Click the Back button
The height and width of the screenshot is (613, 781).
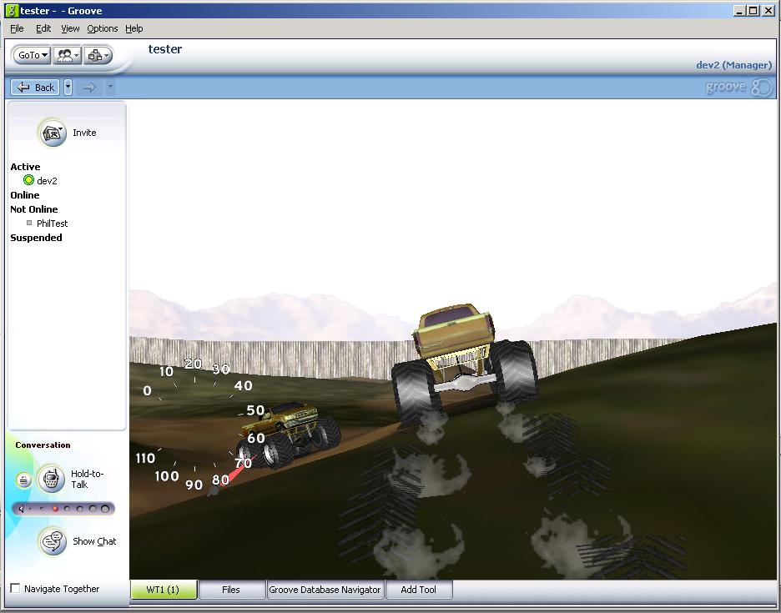click(36, 88)
